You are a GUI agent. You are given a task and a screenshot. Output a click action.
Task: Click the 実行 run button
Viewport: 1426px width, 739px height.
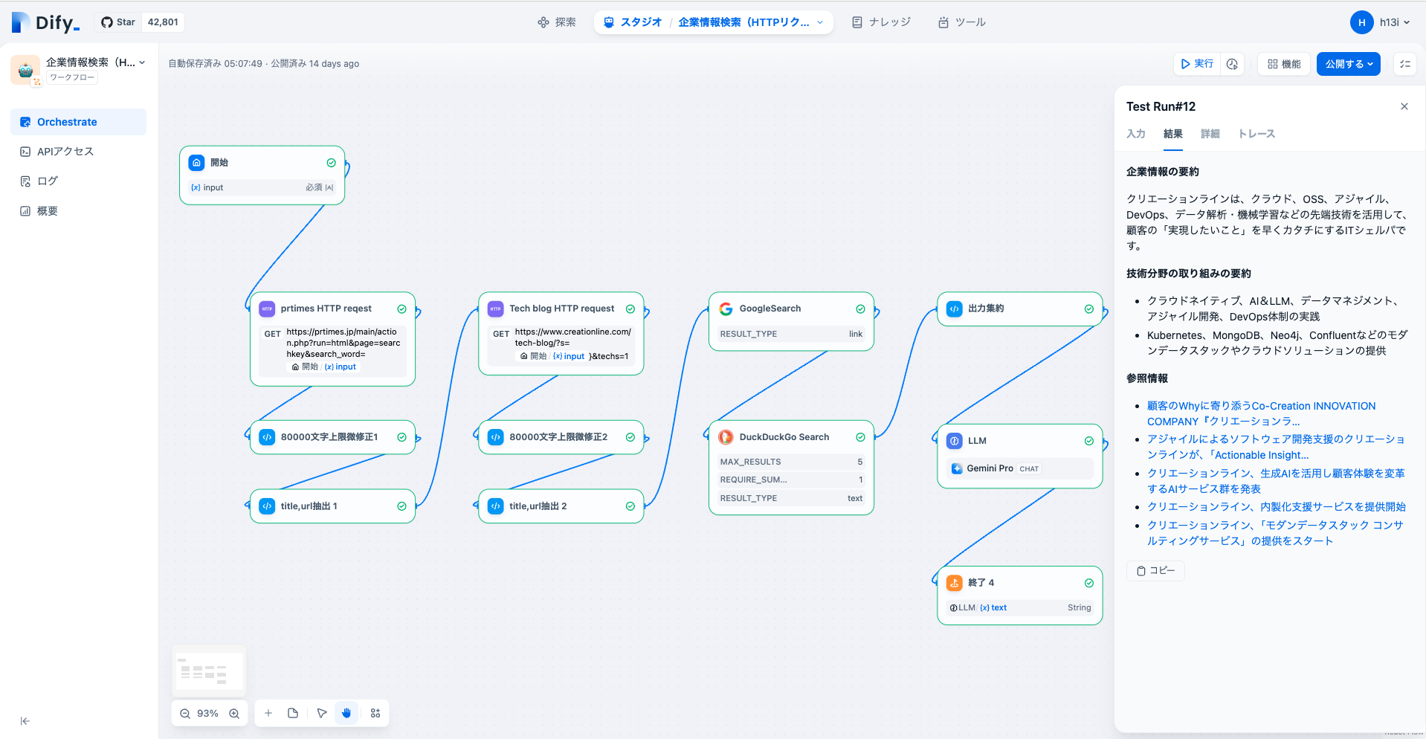coord(1197,64)
